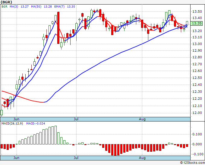Viewport: 205px width, 165px height.
Task: Click Jun on the MACD date axis
Action: (x=16, y=158)
